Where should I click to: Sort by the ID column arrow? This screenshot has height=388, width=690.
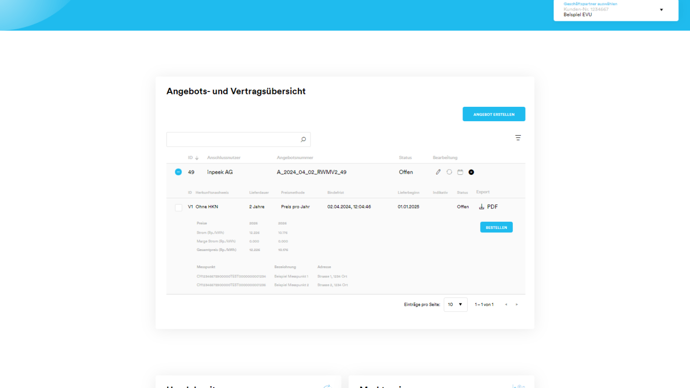coord(196,158)
